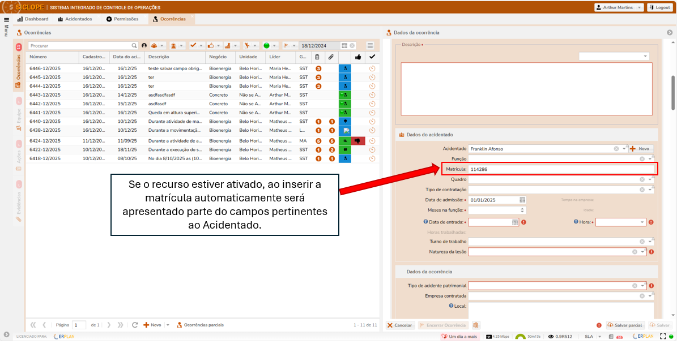Image resolution: width=677 pixels, height=344 pixels.
Task: Open the Permissões tab
Action: point(122,19)
